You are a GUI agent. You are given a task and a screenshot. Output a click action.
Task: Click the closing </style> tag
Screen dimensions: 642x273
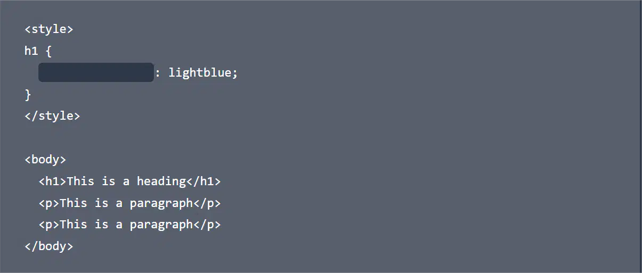tap(52, 116)
